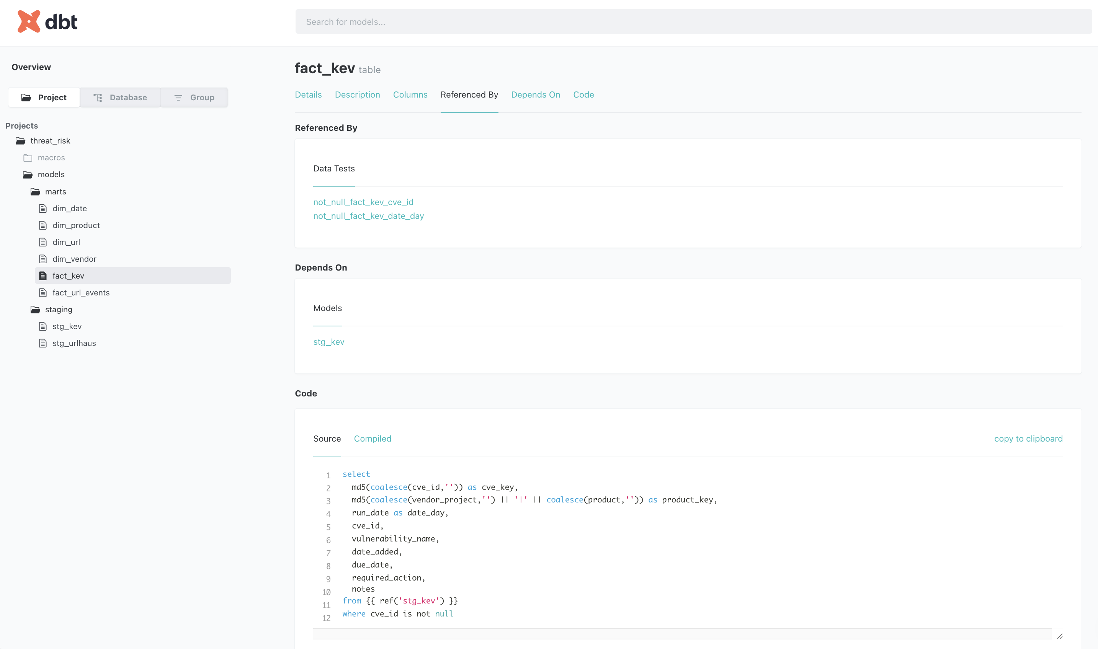
Task: Select the Models sub-tab under Depends On
Action: 328,308
